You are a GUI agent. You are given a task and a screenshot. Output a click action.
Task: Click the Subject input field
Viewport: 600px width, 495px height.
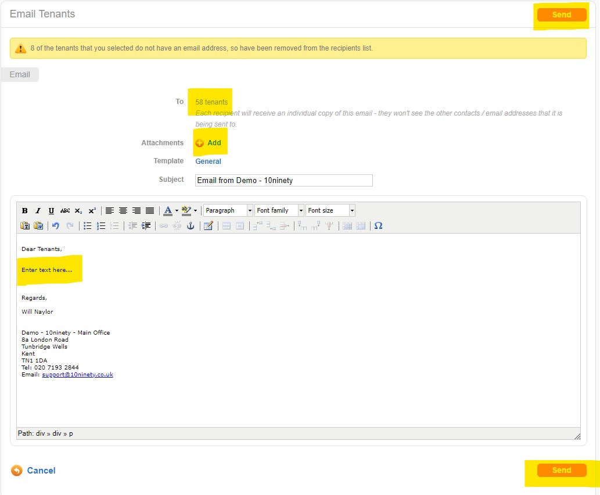(x=283, y=180)
